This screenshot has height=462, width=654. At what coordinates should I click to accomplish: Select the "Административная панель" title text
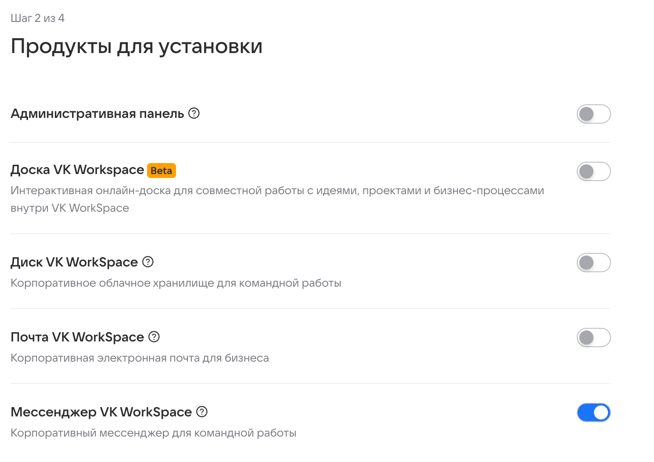point(97,114)
